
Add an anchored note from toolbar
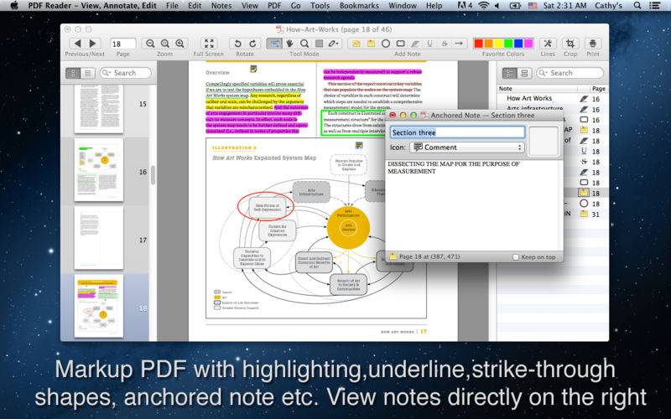click(371, 44)
